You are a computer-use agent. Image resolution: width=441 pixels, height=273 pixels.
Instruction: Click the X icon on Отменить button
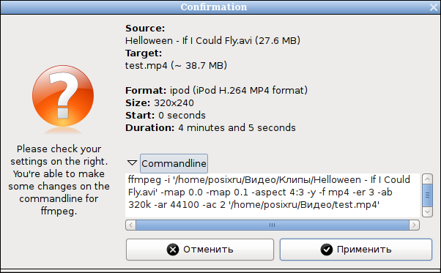pos(173,250)
